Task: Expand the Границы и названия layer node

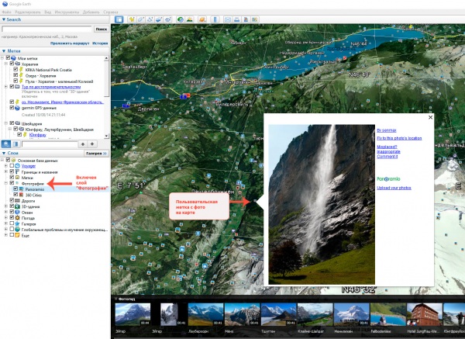Action: 6,171
